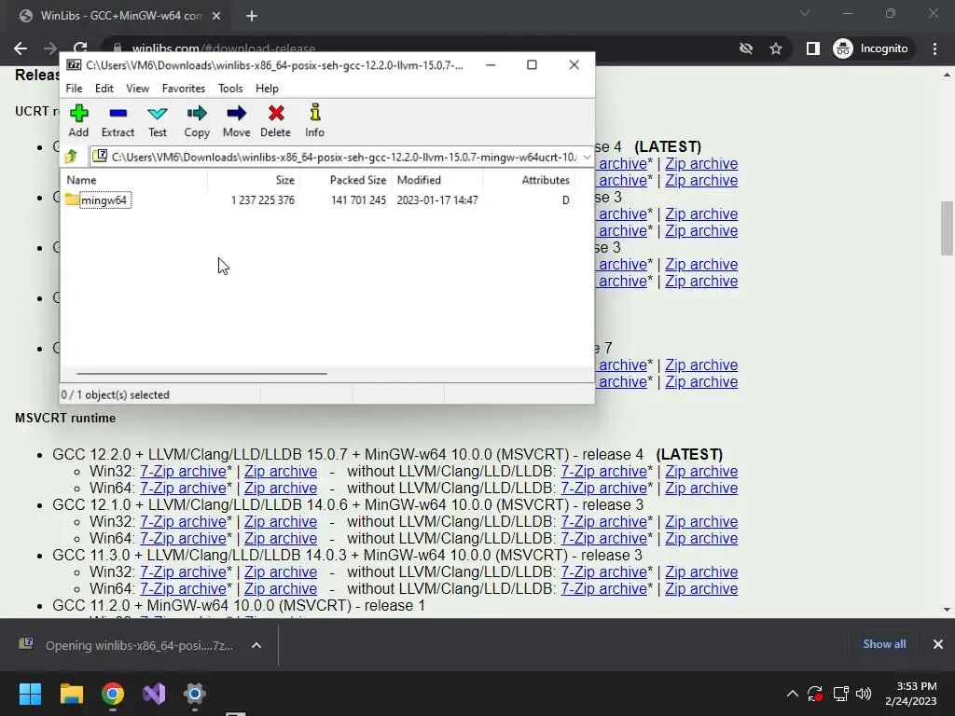Open the Windows Start menu
The width and height of the screenshot is (955, 716).
(30, 694)
